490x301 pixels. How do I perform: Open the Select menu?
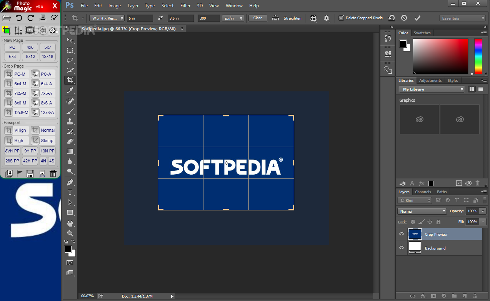pos(167,6)
